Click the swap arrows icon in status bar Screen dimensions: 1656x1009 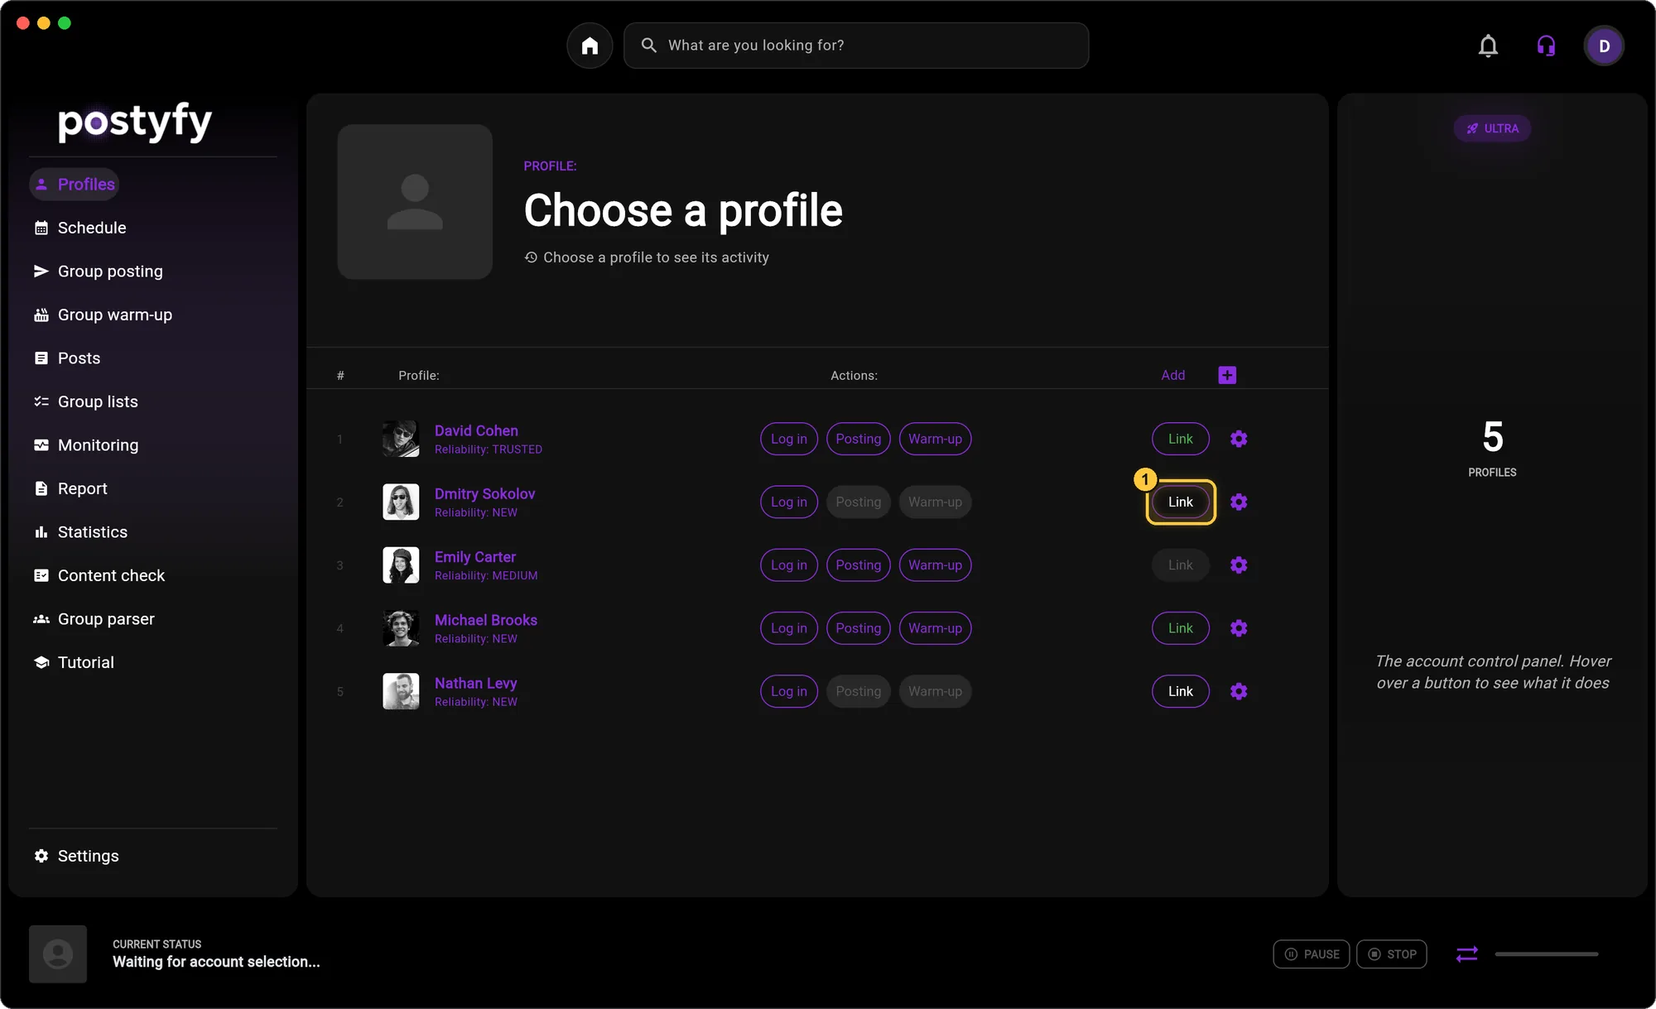tap(1466, 954)
